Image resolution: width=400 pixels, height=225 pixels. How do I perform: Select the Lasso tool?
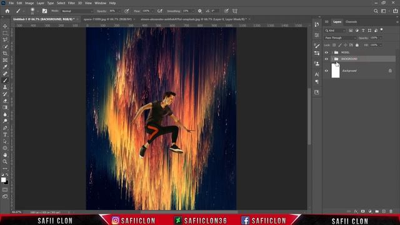5,40
